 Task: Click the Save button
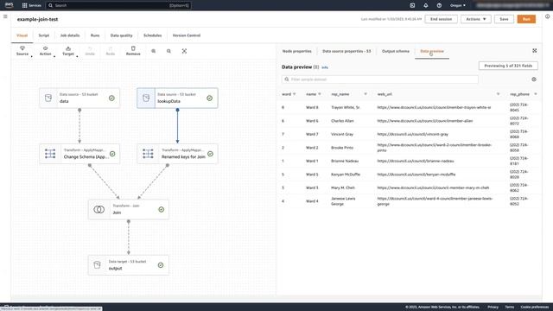[x=504, y=19]
